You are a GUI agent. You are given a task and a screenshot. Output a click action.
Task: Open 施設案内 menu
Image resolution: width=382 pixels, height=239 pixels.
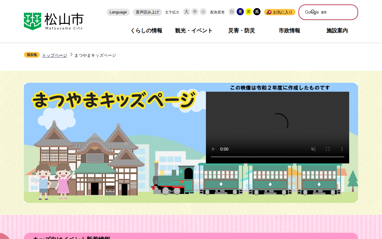point(337,30)
